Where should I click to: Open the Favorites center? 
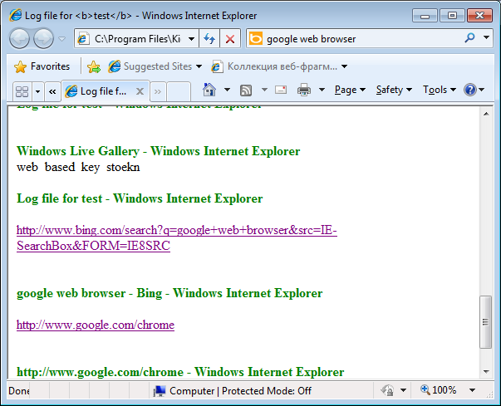point(42,66)
